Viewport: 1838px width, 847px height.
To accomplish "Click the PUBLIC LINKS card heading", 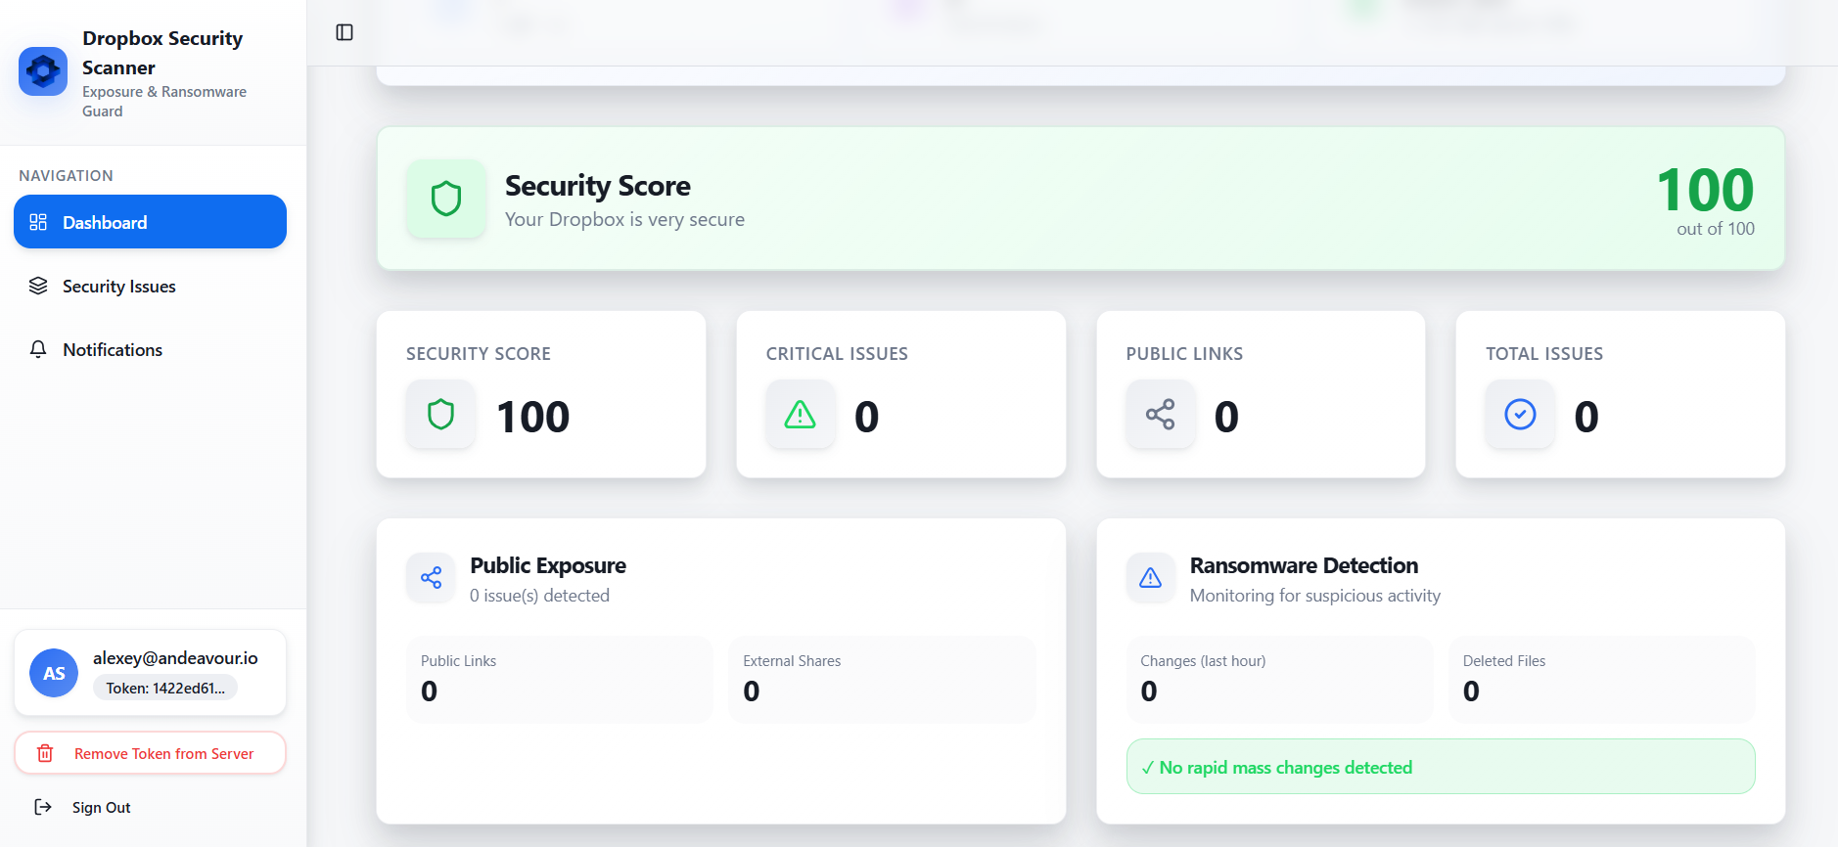I will tap(1184, 354).
